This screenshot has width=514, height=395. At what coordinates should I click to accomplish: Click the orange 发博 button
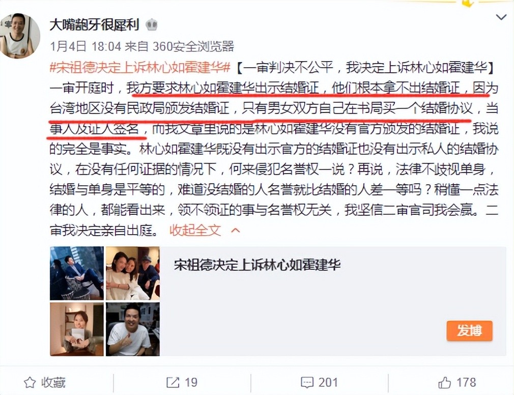point(469,331)
